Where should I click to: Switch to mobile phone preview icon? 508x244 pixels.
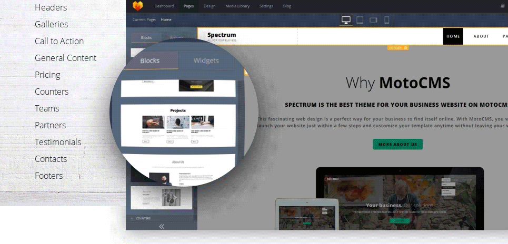click(x=386, y=20)
